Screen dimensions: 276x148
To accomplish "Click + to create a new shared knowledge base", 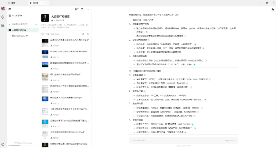I will tap(36, 24).
